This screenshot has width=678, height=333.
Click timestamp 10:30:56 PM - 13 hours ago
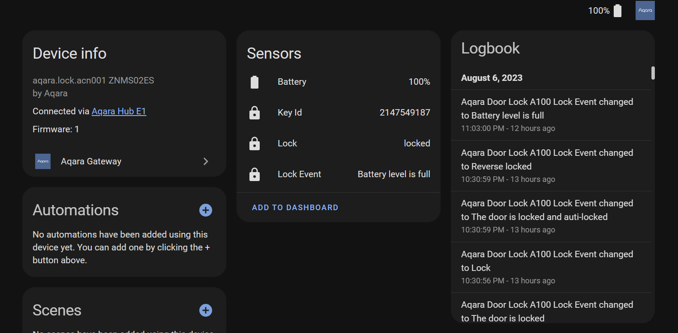pos(508,281)
